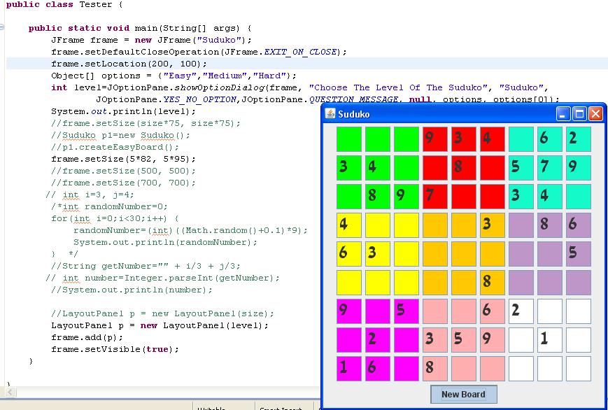
Task: Click the Java icon in Suduko title bar
Action: 330,114
